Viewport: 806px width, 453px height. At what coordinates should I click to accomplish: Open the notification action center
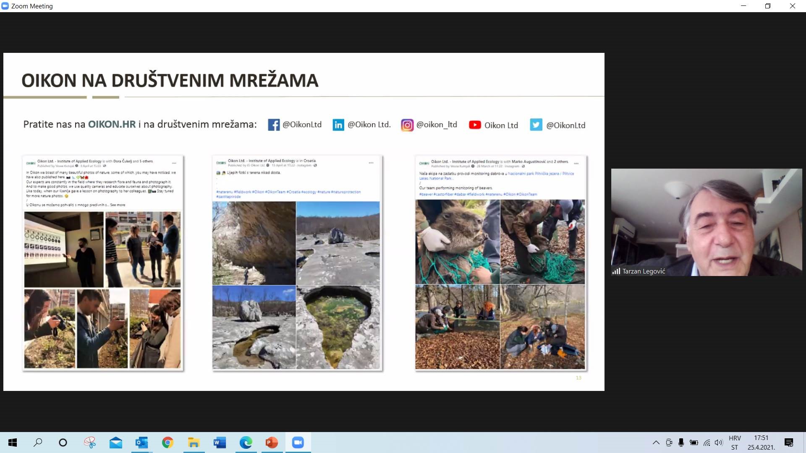click(x=788, y=443)
